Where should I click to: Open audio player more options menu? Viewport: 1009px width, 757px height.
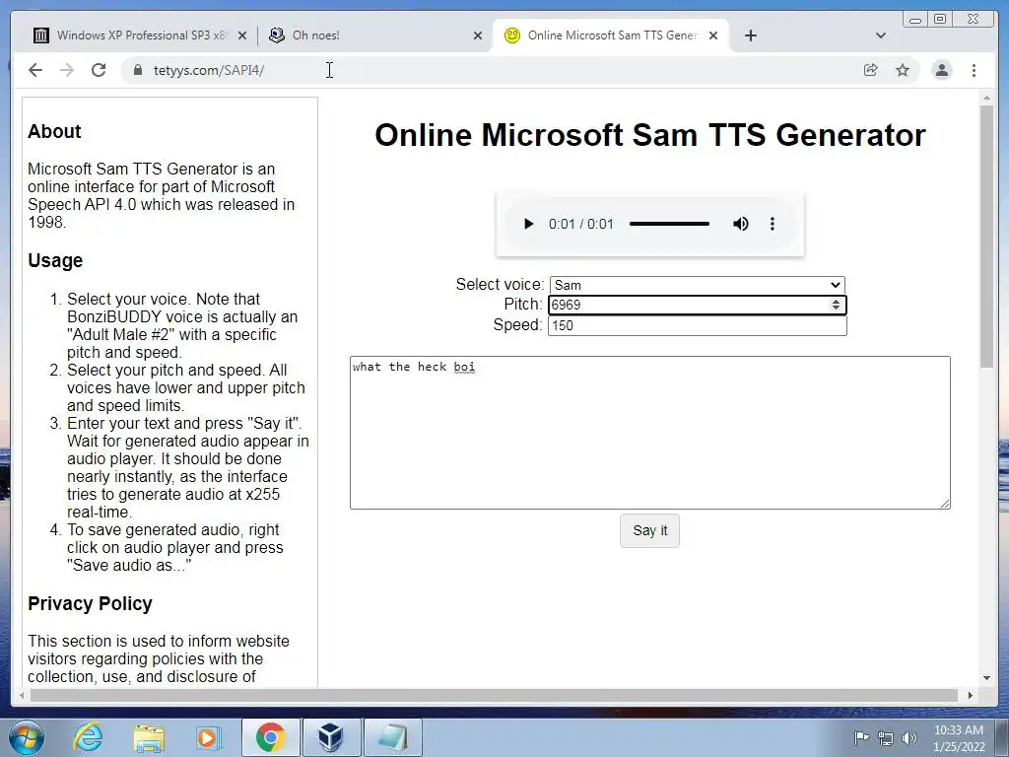click(x=773, y=224)
